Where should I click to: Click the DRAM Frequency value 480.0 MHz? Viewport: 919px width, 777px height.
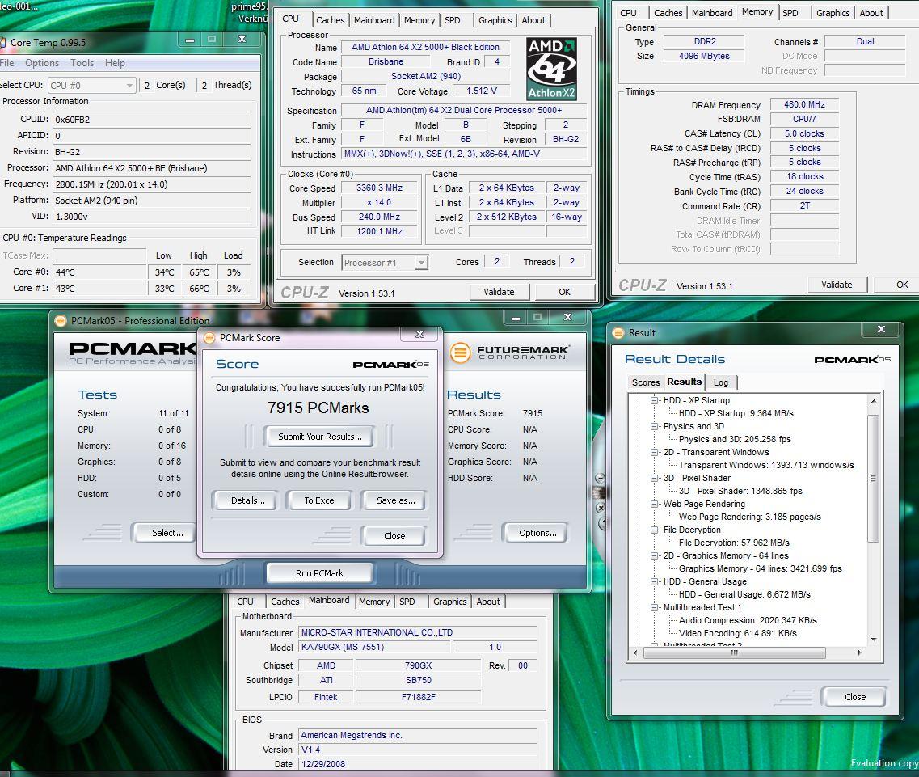click(804, 104)
